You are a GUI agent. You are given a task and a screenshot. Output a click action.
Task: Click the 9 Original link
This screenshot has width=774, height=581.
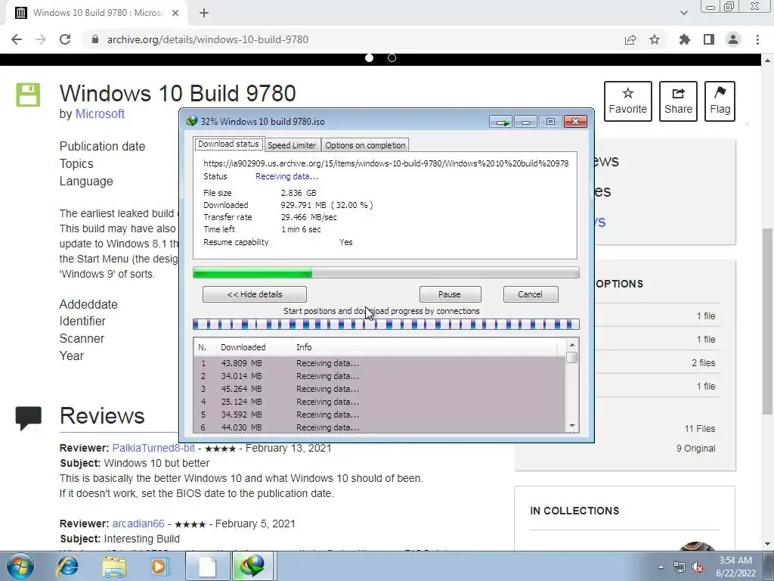tap(695, 449)
